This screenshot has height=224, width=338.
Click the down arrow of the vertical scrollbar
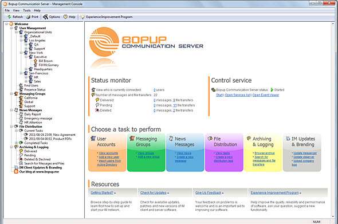(x=333, y=216)
